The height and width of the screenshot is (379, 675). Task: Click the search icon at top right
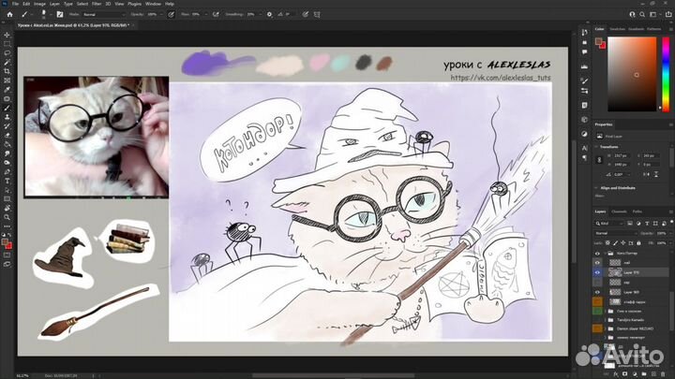tap(642, 14)
